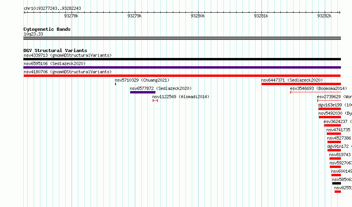
Task: Click the small blue nsv5710329 variant mark
Action: point(115,84)
